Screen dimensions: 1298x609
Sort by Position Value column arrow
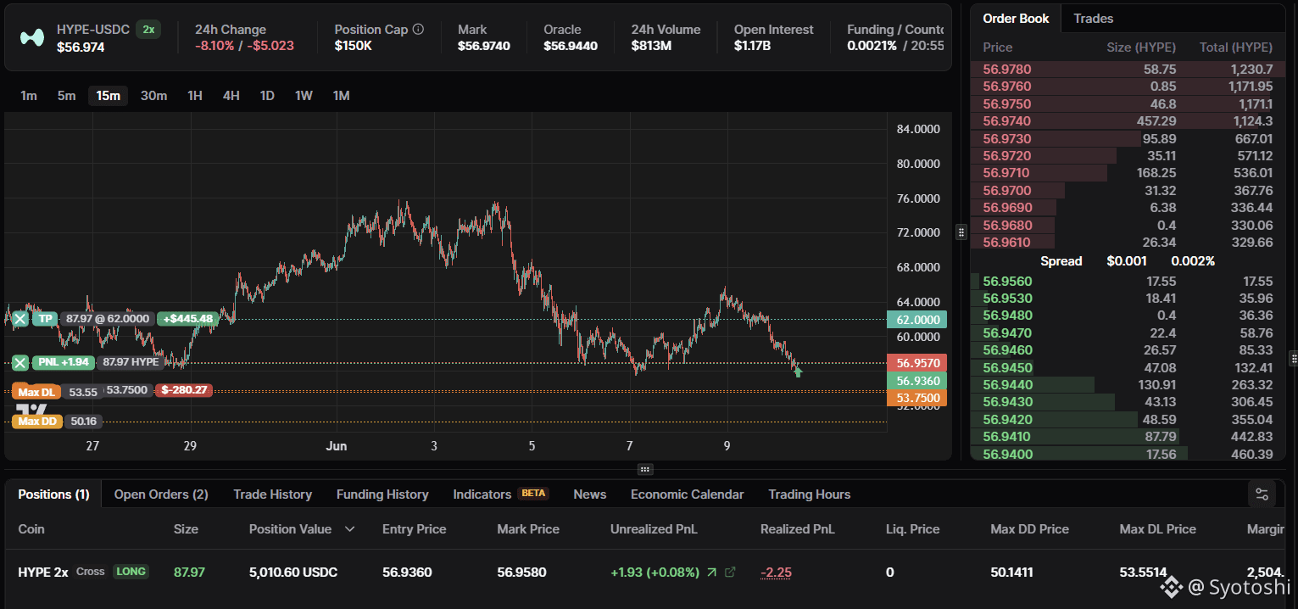click(x=349, y=529)
